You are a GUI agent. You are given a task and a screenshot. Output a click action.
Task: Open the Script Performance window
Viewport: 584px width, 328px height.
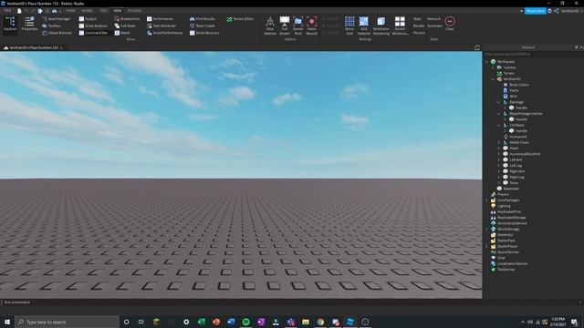[164, 33]
